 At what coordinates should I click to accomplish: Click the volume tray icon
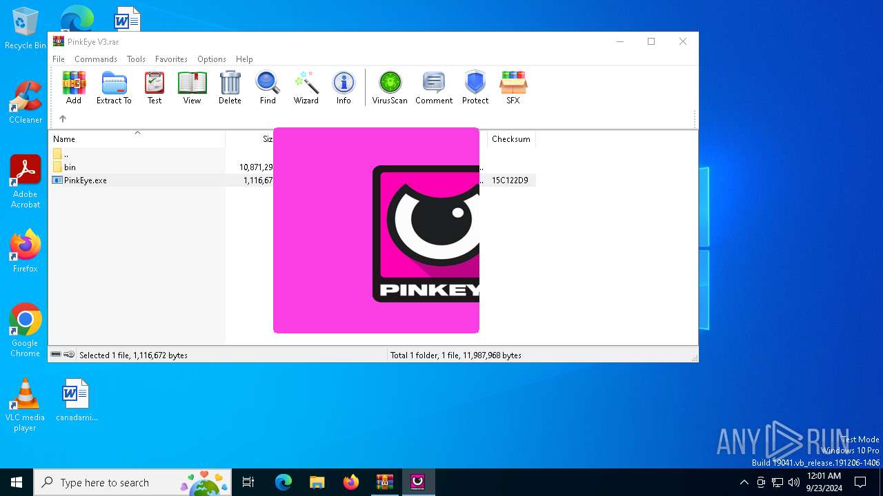pyautogui.click(x=793, y=482)
